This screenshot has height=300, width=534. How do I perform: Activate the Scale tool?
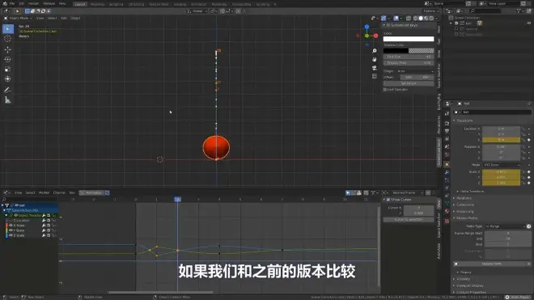pyautogui.click(x=7, y=69)
